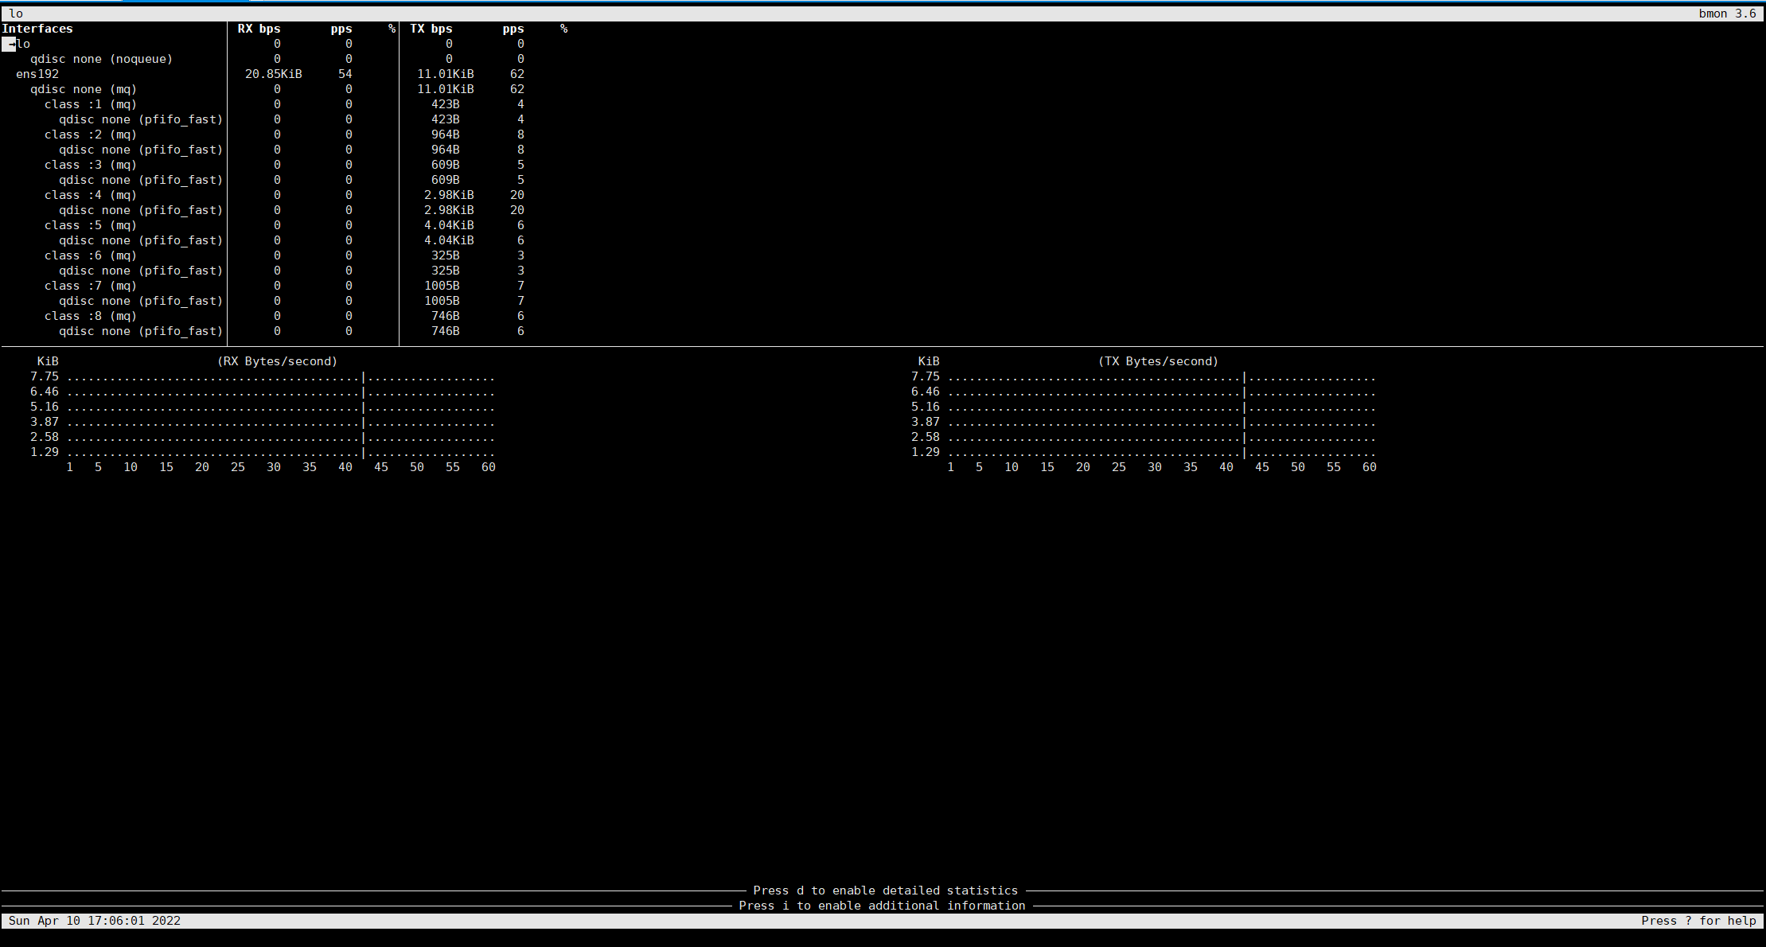Click the date and time in status bar

coord(95,921)
